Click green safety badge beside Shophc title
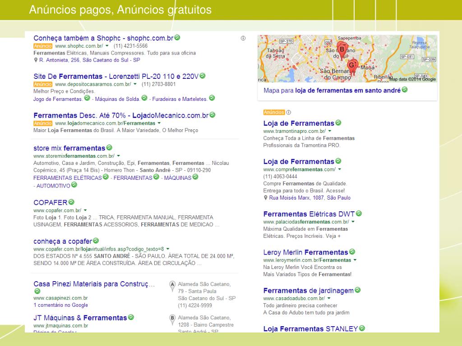 pos(177,38)
